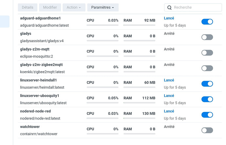Click linuxserver-ubooquity1 RAM usage bar
This screenshot has width=226, height=145.
[140, 103]
